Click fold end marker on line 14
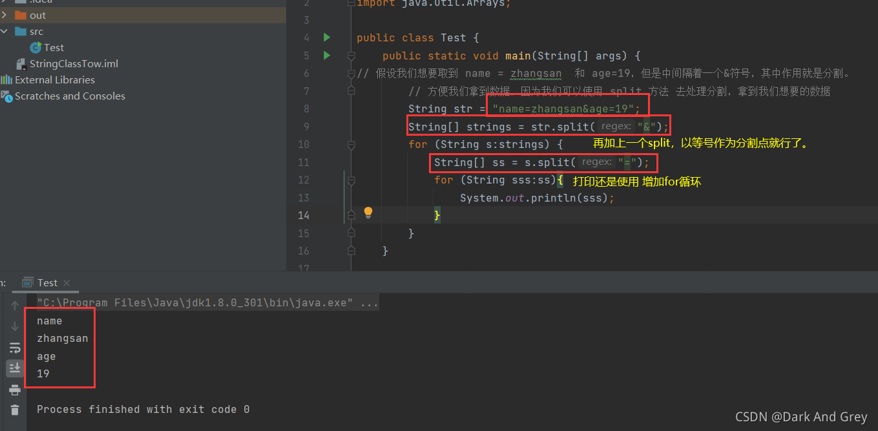 tap(351, 215)
